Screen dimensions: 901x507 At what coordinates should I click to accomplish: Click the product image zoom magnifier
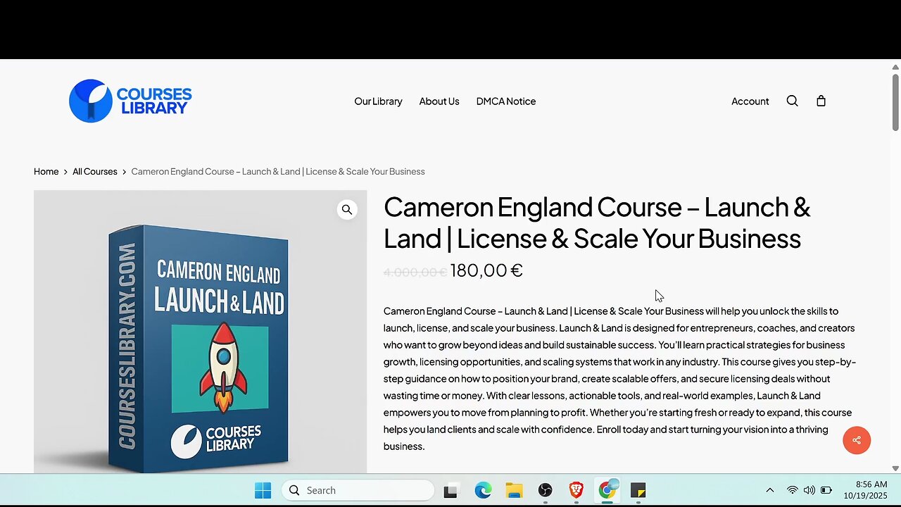pos(347,210)
